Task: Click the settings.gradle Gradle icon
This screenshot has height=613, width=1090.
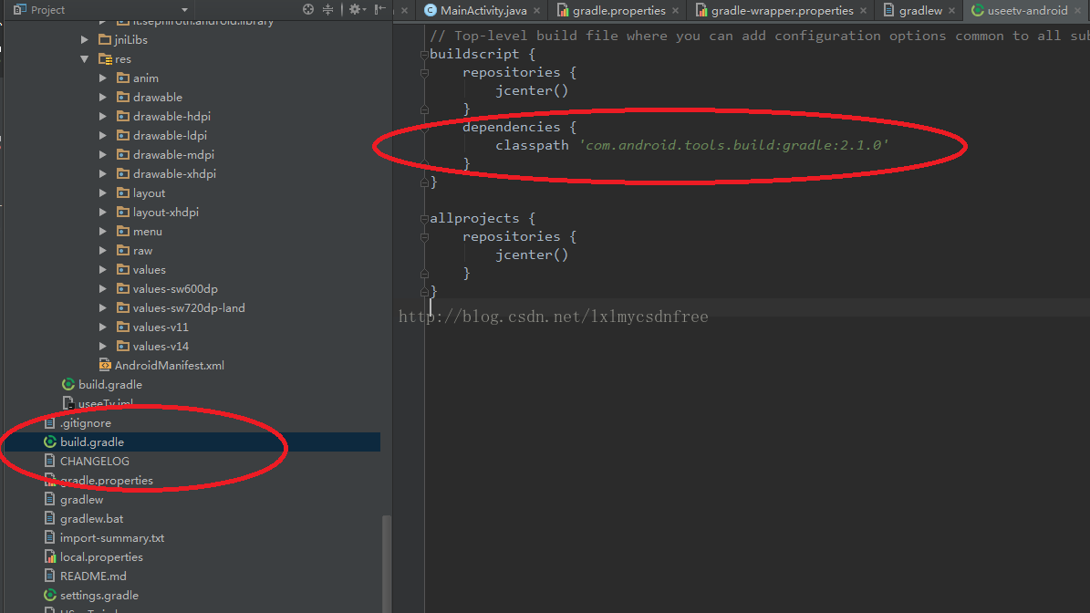Action: coord(50,595)
